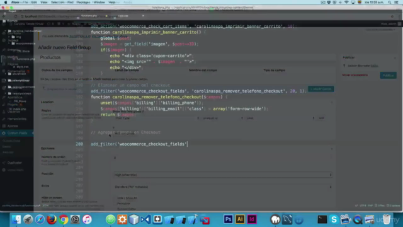Open the Trash in dock

point(387,219)
